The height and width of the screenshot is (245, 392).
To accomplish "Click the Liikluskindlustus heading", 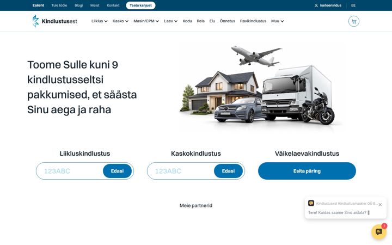I will pyautogui.click(x=85, y=154).
